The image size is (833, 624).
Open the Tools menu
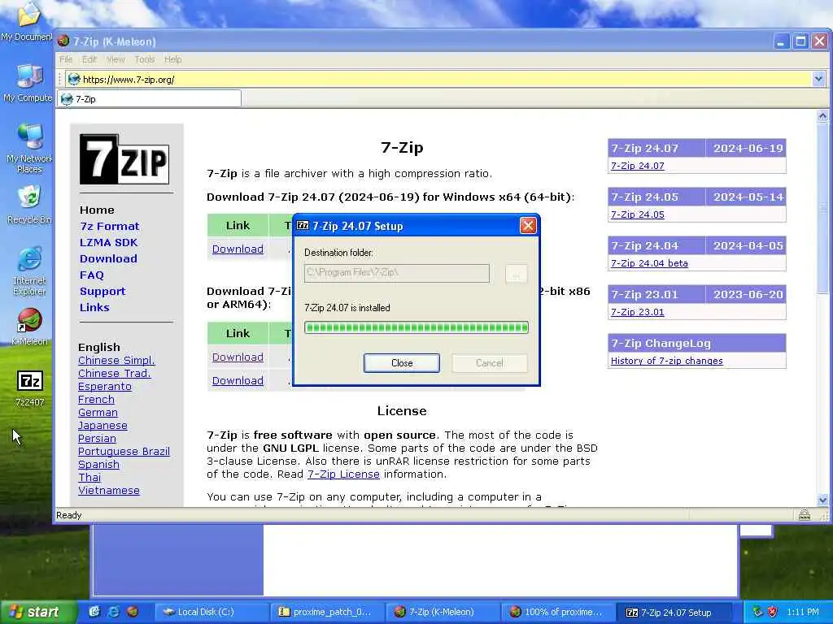click(145, 59)
